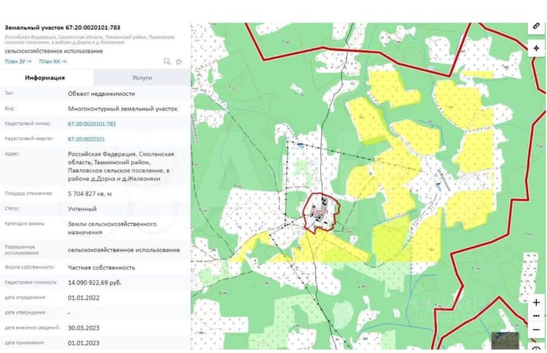Select the status value Учтенный

[x=82, y=209]
